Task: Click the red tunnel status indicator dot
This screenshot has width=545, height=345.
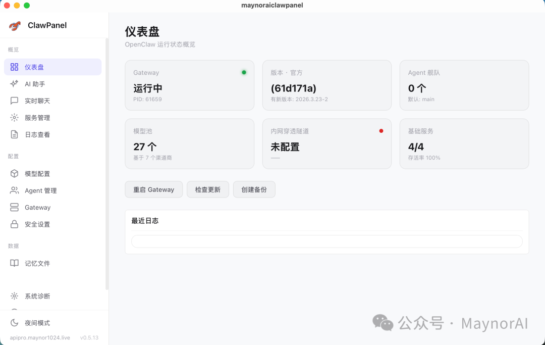Action: [x=381, y=131]
